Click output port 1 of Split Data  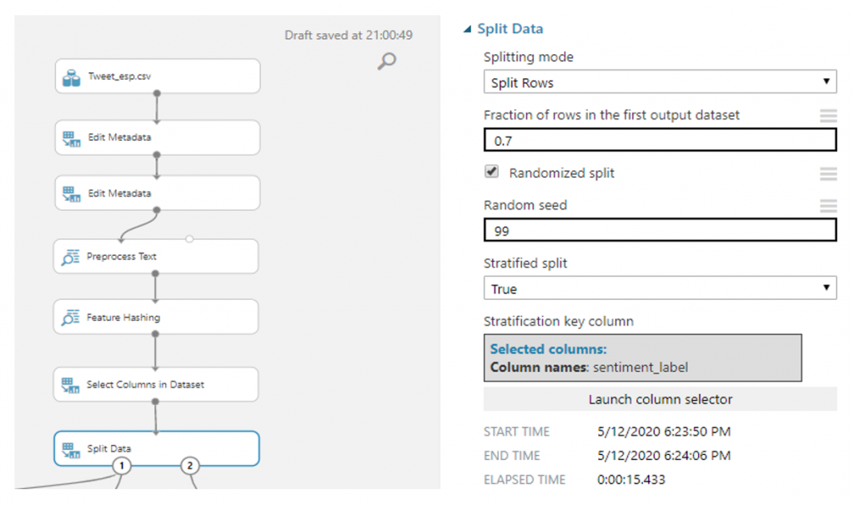[122, 465]
